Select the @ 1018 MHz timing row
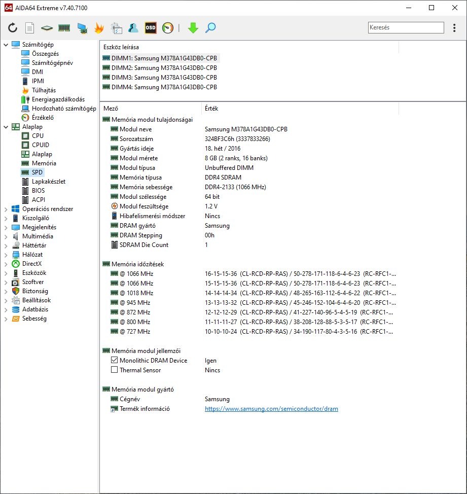467x494 pixels. point(249,293)
